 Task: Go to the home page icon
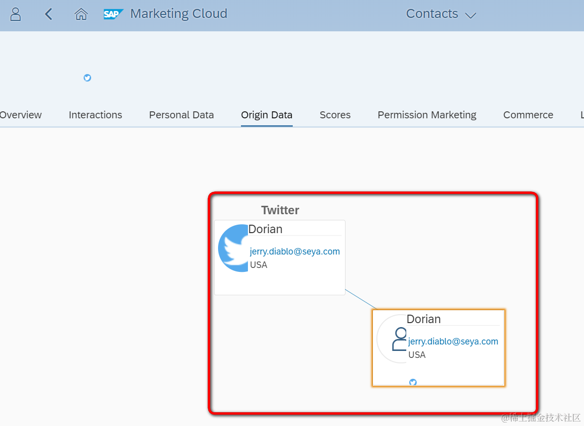point(81,14)
